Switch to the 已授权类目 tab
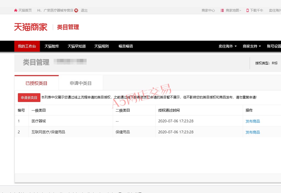Viewport: 281px width, 193px height. pos(37,83)
